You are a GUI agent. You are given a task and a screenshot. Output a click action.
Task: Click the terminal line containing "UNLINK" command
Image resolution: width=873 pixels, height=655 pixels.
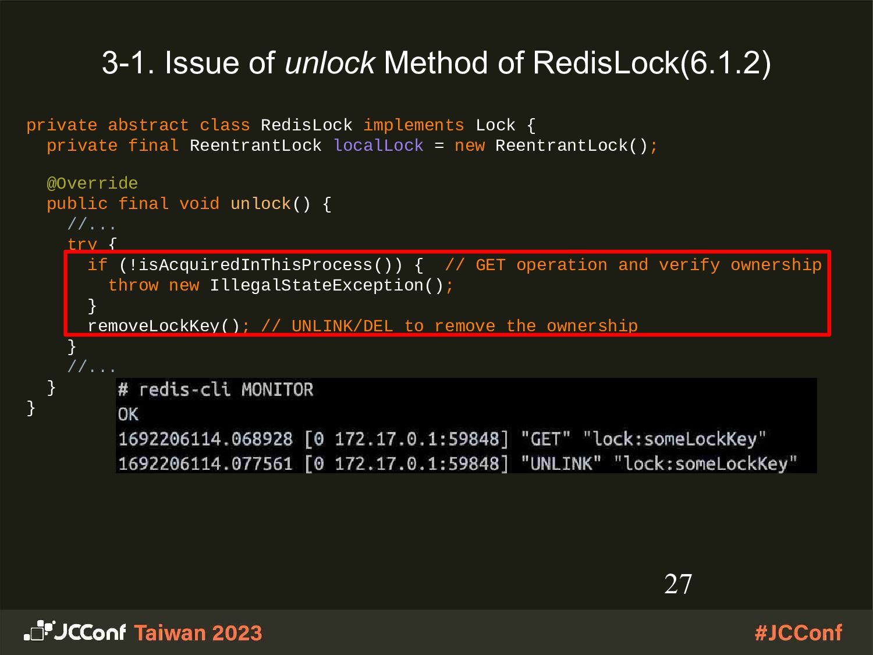pos(457,463)
